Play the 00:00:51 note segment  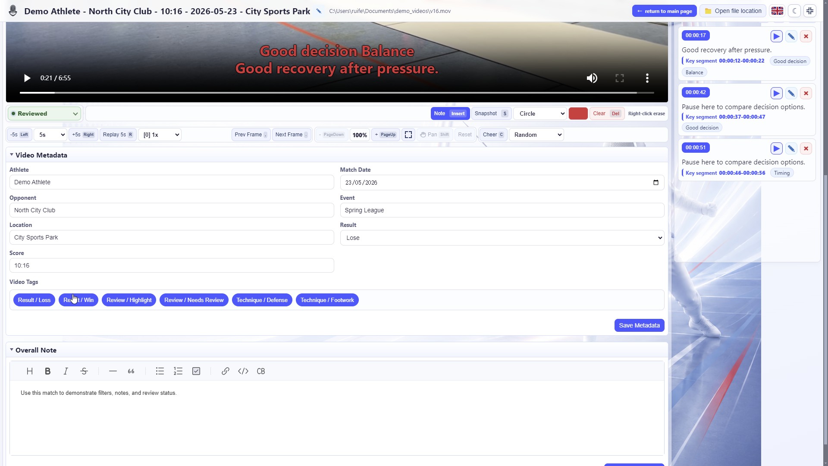pos(776,148)
